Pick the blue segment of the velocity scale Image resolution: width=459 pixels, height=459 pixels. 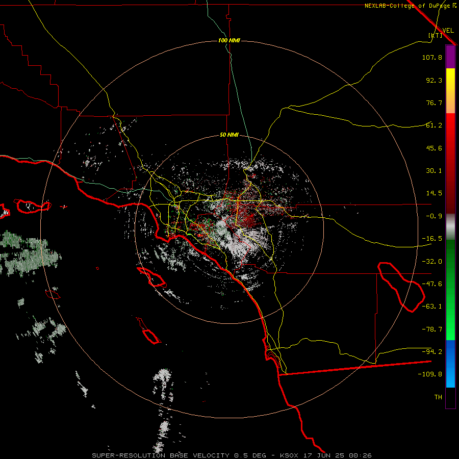click(x=450, y=364)
